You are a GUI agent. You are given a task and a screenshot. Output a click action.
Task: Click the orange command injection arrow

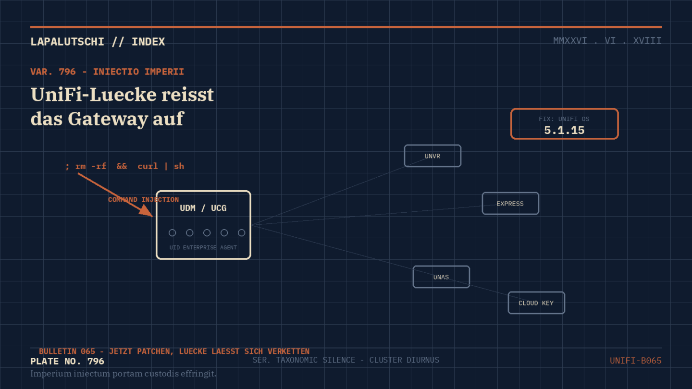[x=115, y=195]
